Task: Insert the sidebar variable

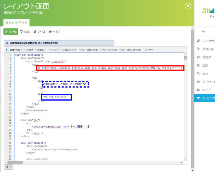Action: point(40,50)
